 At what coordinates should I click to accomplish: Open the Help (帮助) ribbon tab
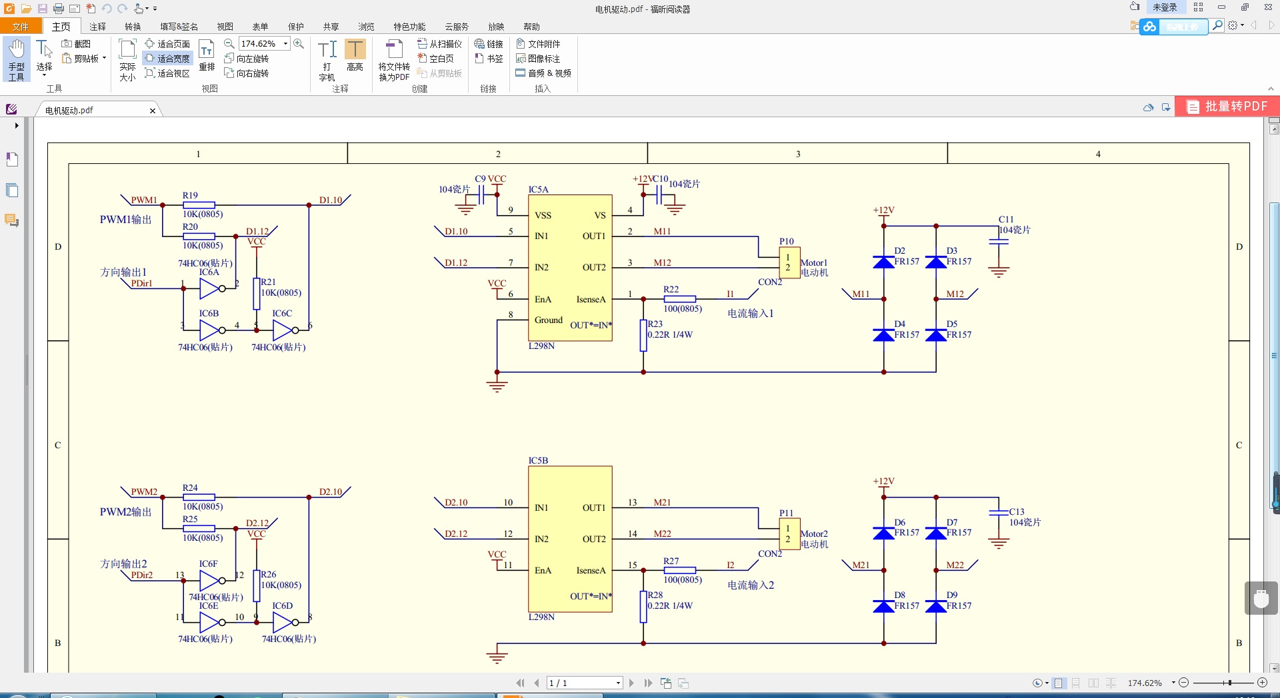(531, 27)
